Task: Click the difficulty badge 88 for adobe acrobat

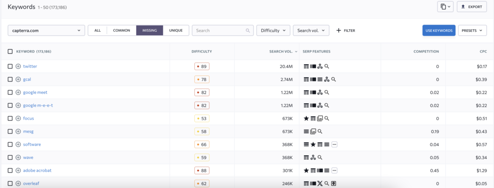Action: click(x=202, y=170)
